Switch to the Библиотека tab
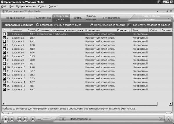Screen dimensions: 174x124 pos(43,18)
